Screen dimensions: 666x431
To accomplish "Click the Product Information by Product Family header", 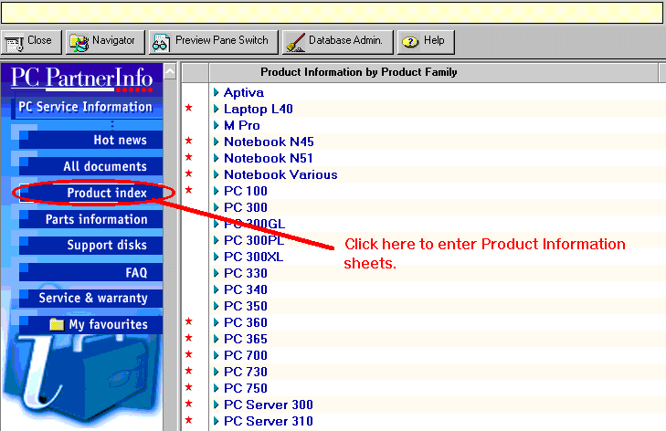I will tap(358, 72).
